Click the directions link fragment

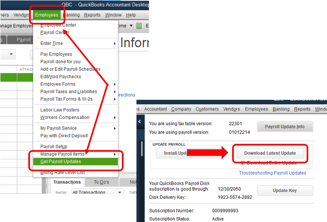[x=126, y=95]
